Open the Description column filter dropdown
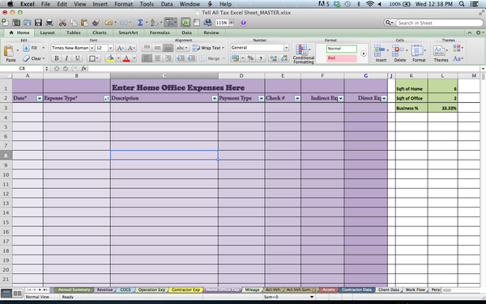 (215, 98)
